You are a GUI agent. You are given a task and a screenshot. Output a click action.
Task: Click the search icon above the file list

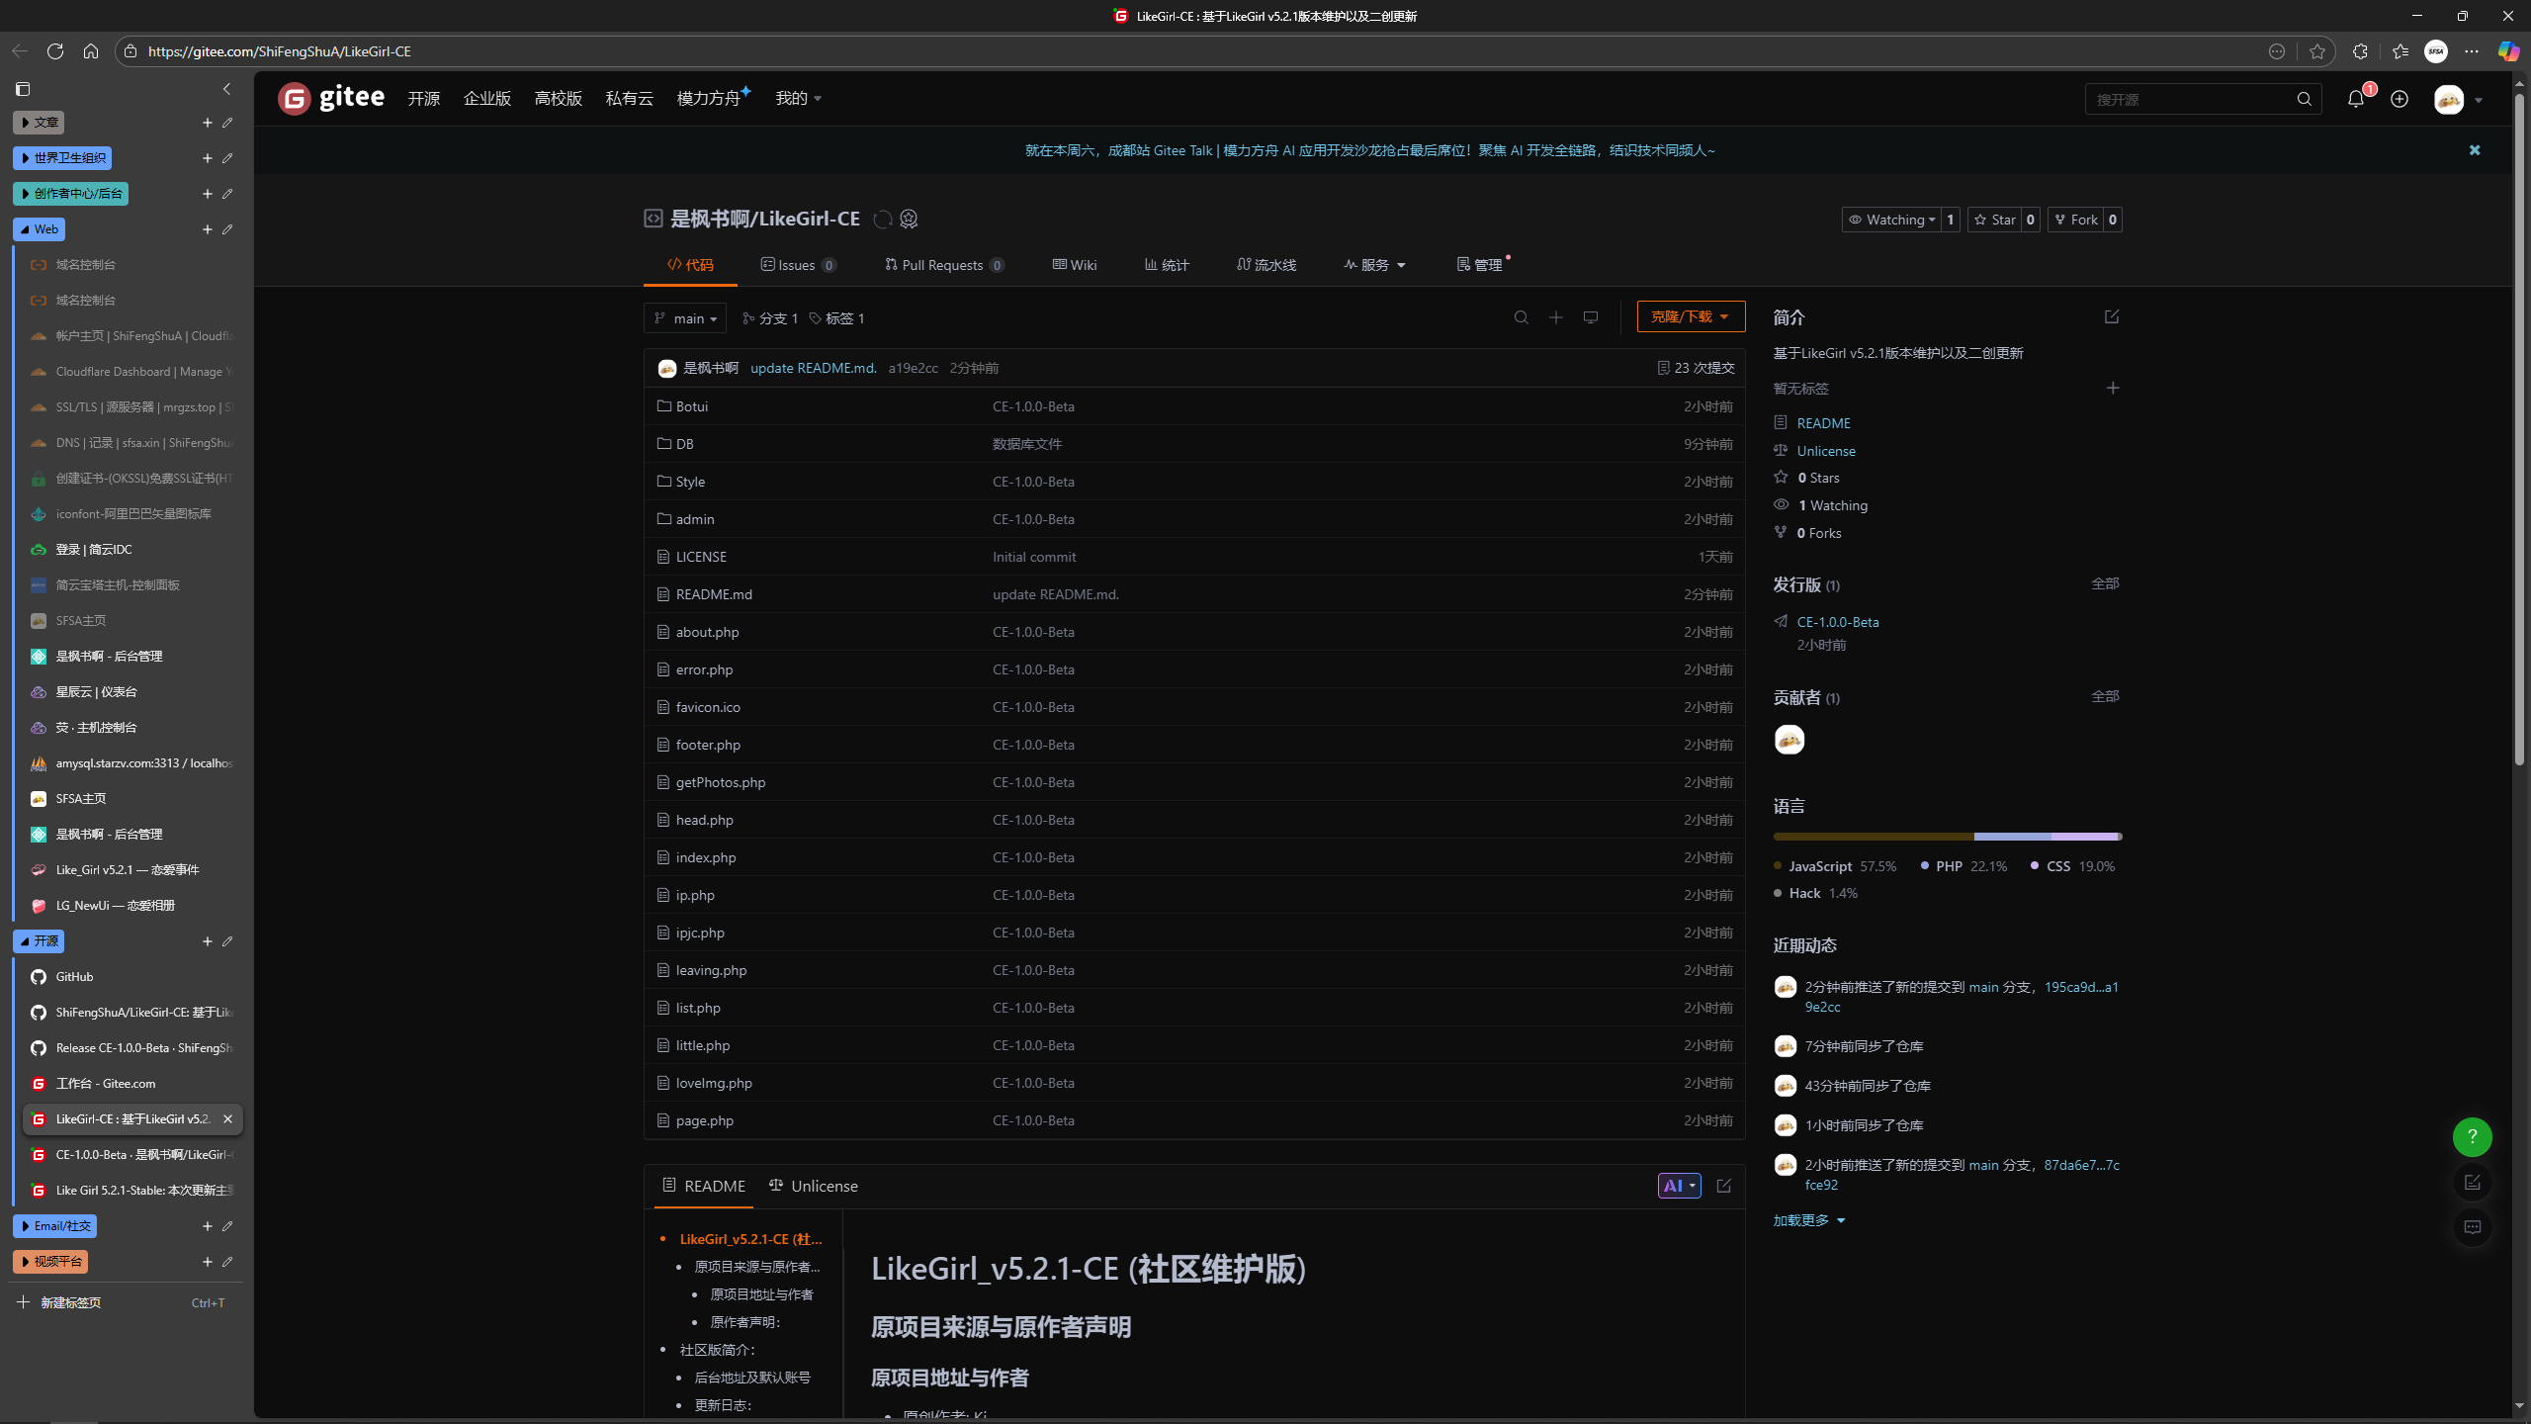point(1522,317)
